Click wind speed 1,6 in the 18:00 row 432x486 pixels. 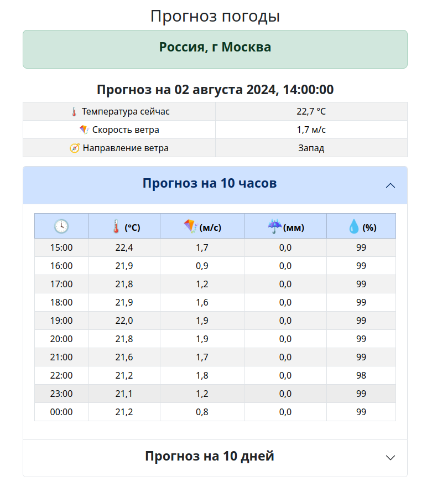[x=202, y=303]
